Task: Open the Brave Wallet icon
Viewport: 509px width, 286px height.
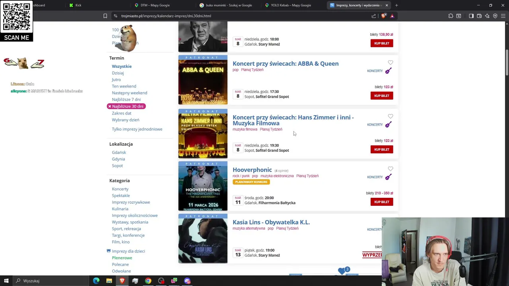Action: [479, 16]
